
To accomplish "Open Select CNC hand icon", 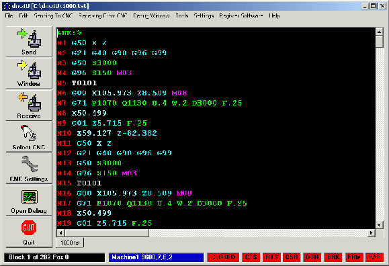I will point(29,133).
